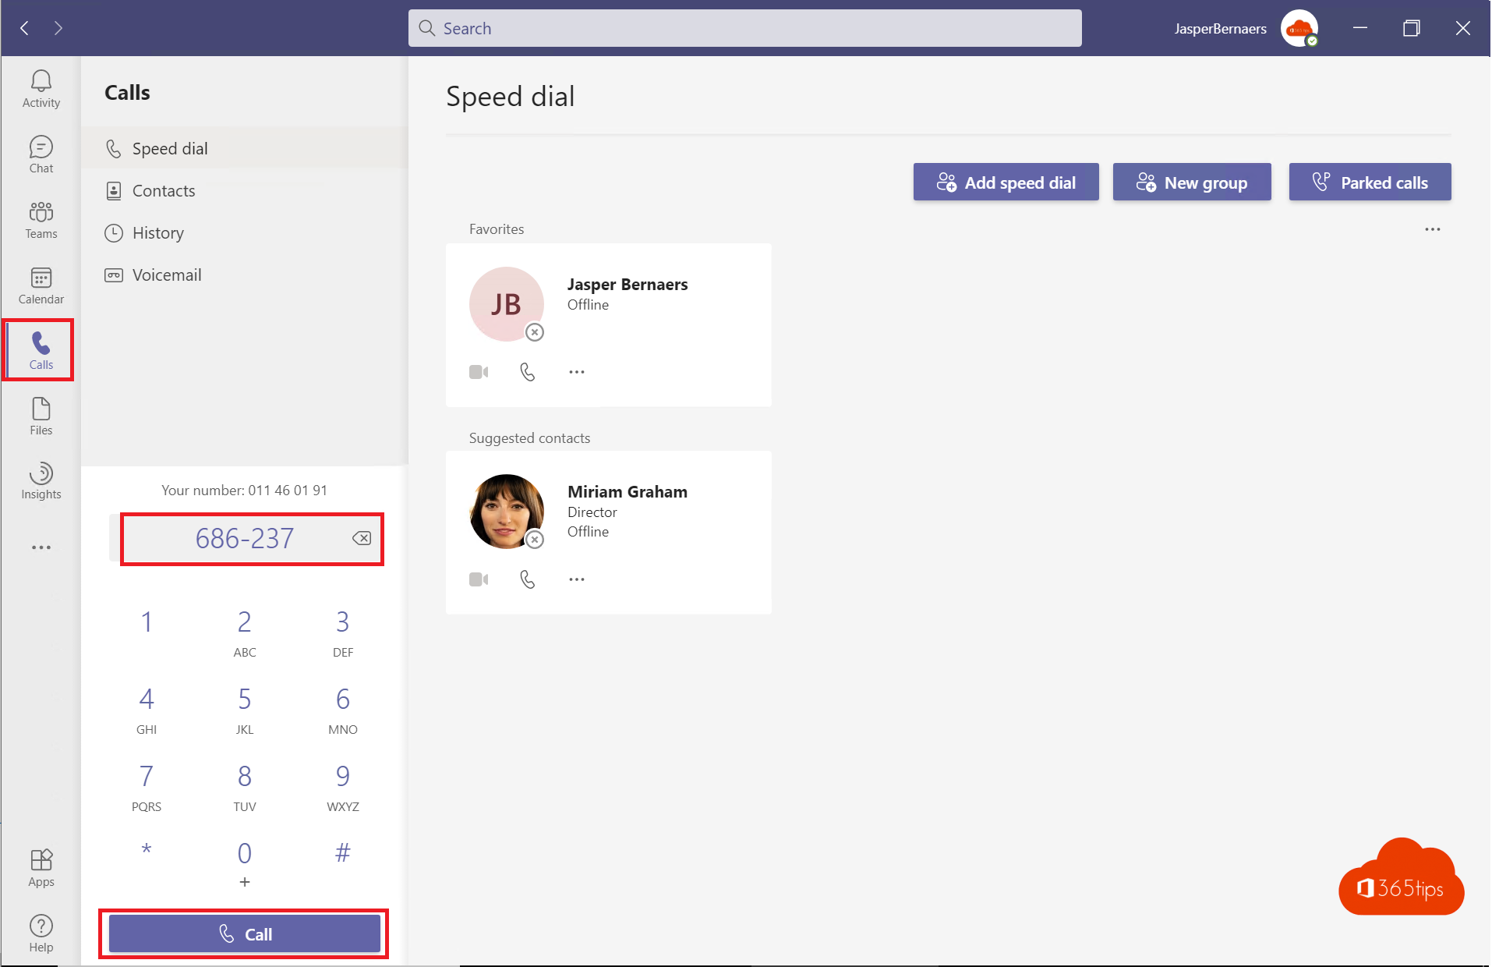This screenshot has height=967, width=1492.
Task: Open Teams in the sidebar
Action: (41, 220)
